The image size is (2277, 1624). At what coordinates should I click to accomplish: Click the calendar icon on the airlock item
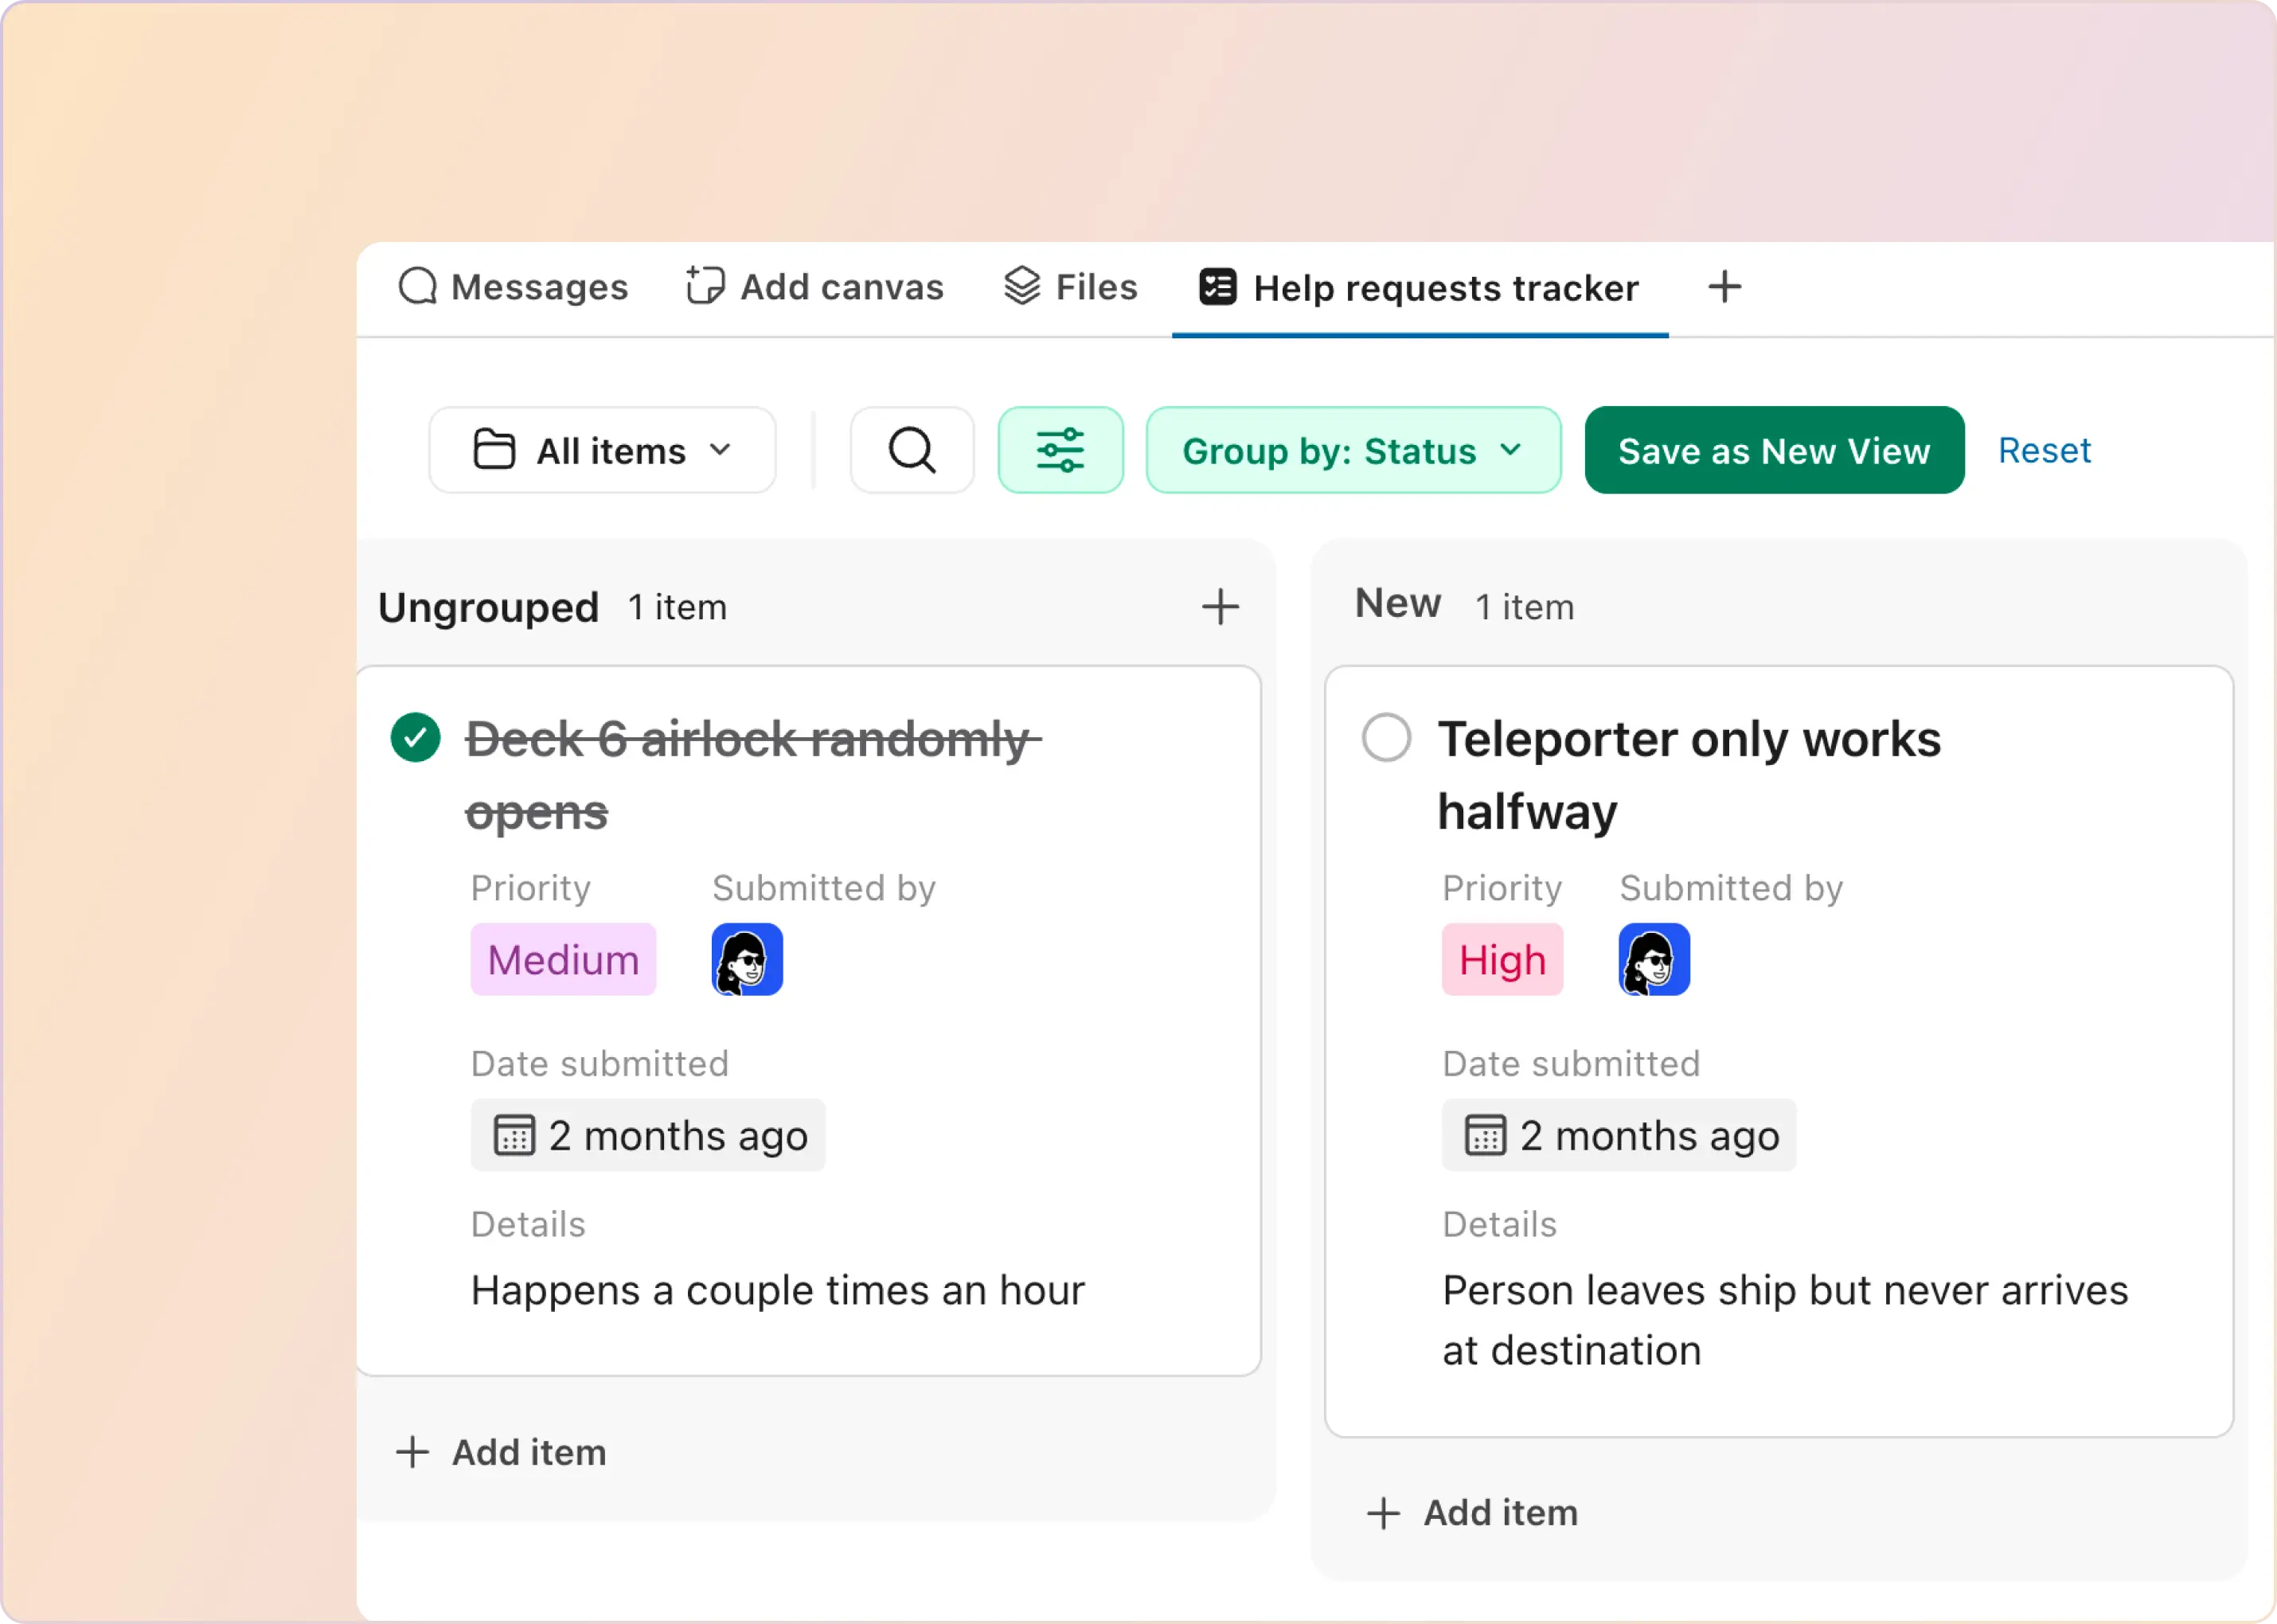[514, 1134]
